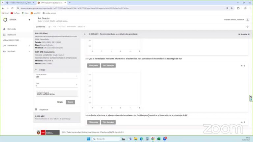
Task: Open Excel from the taskbar
Action: (x=159, y=139)
